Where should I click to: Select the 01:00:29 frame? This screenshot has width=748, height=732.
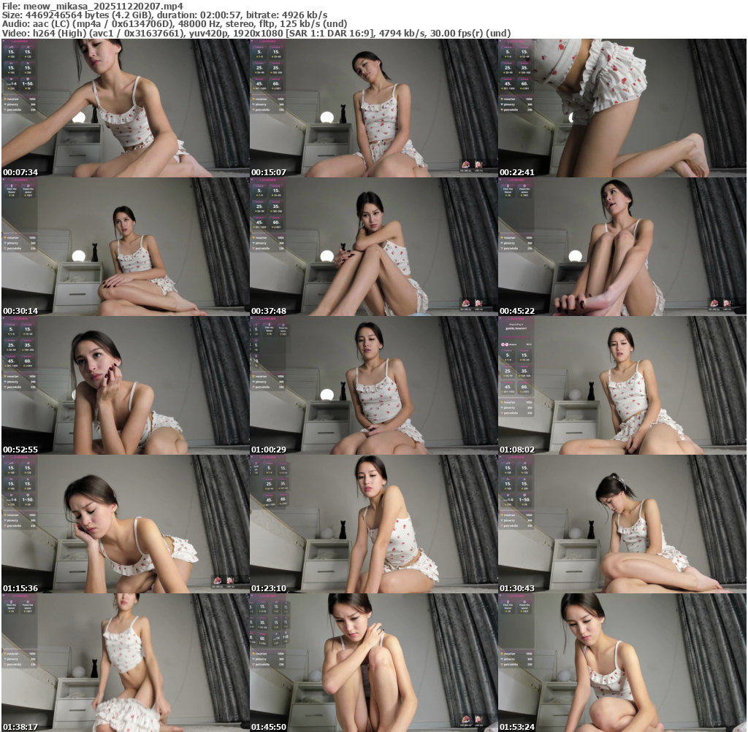374,385
